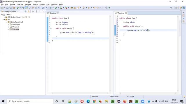Click the taskbar 'Type here to search' box
Viewport: 186px width, 104px height.
30,101
